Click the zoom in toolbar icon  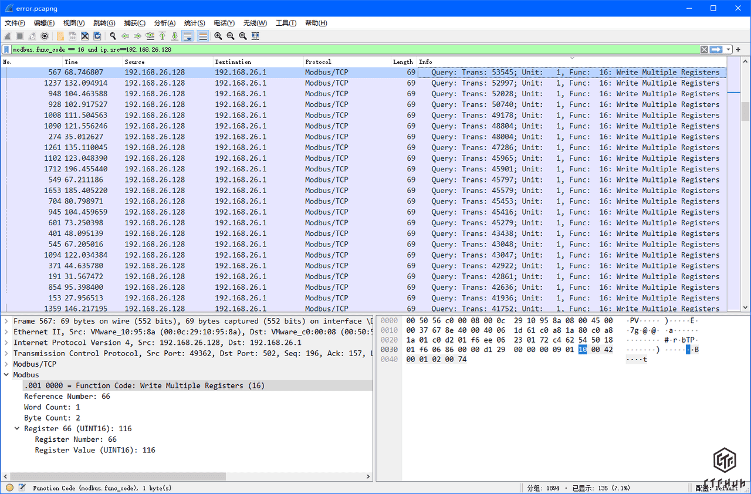tap(218, 36)
